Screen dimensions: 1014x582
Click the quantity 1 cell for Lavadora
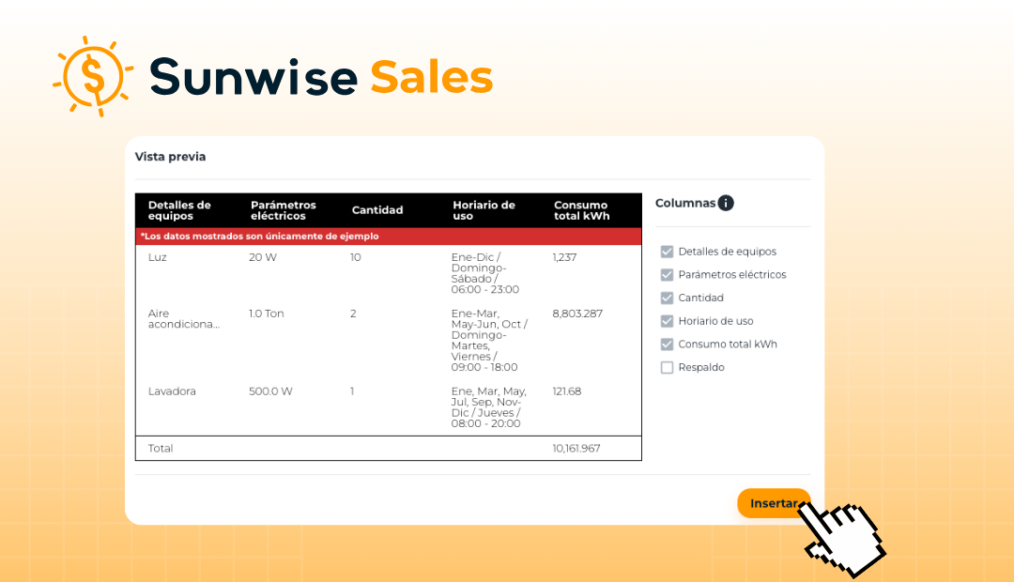pyautogui.click(x=352, y=391)
